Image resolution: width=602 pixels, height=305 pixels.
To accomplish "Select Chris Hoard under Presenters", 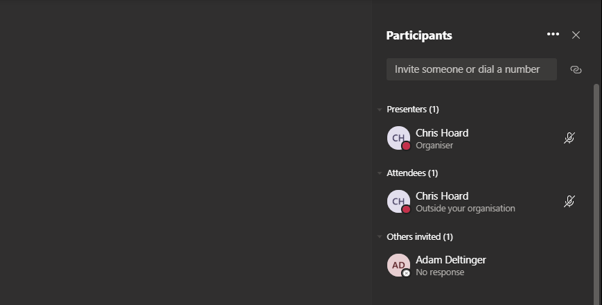I will 442,132.
